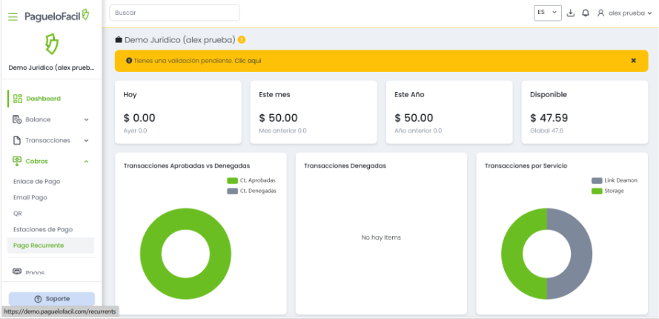The image size is (659, 319).
Task: Select Pago Recurrente in sidebar
Action: (39, 245)
